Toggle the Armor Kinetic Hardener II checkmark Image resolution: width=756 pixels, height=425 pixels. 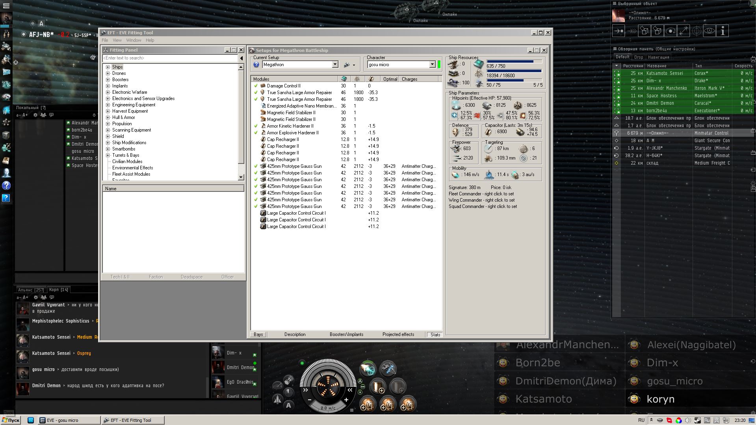click(x=256, y=126)
